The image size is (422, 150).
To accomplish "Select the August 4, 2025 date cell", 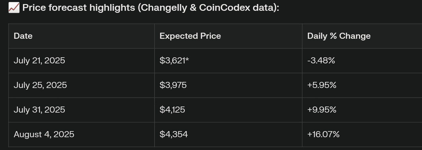I will tap(44, 134).
